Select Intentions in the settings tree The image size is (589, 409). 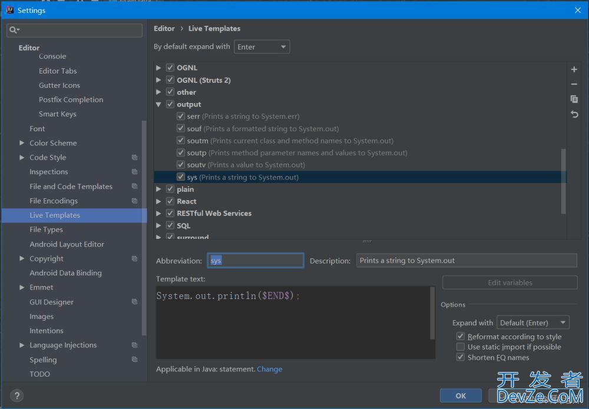click(47, 331)
